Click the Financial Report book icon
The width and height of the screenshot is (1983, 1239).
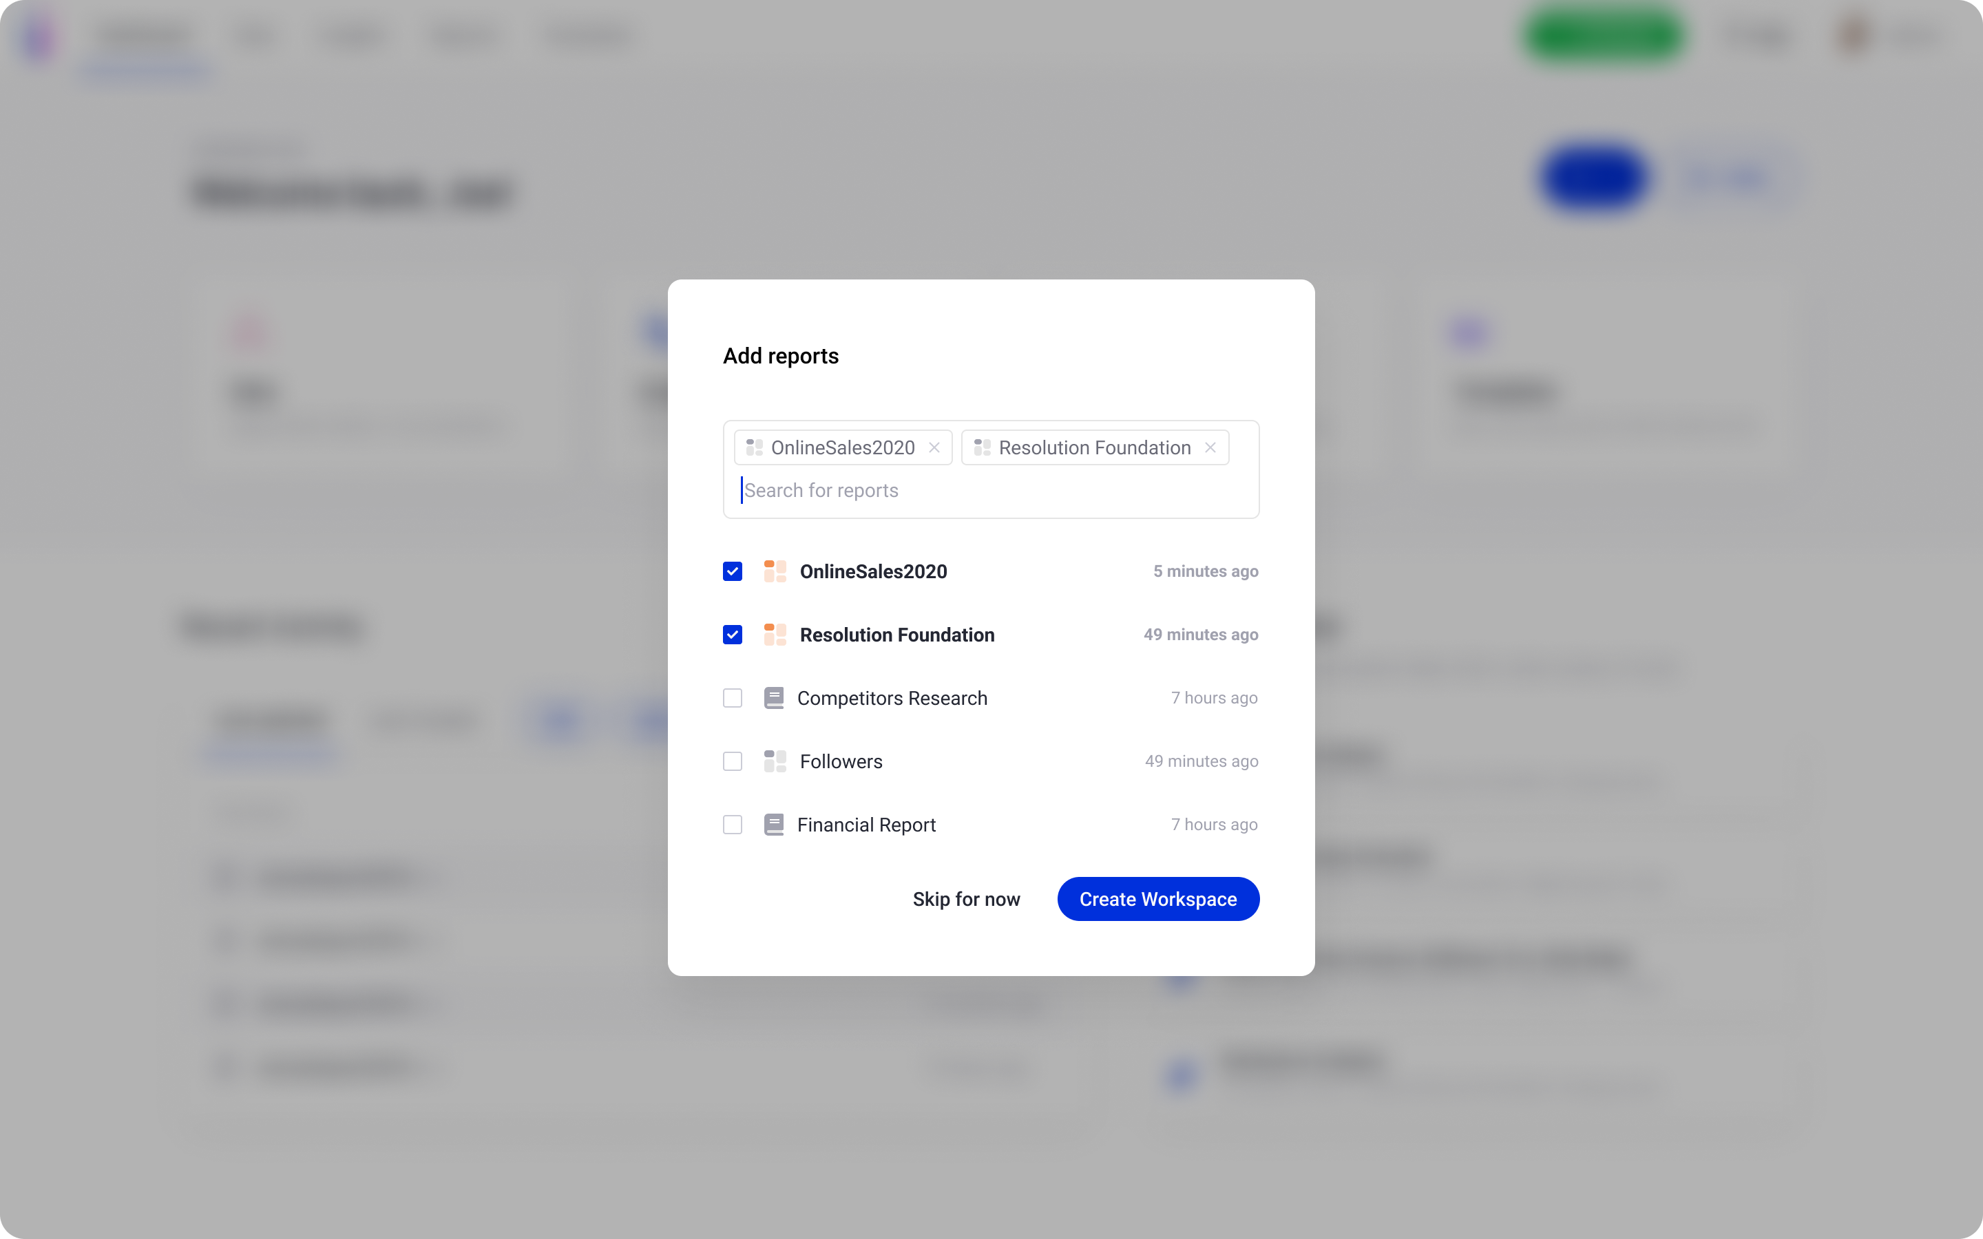pyautogui.click(x=773, y=825)
